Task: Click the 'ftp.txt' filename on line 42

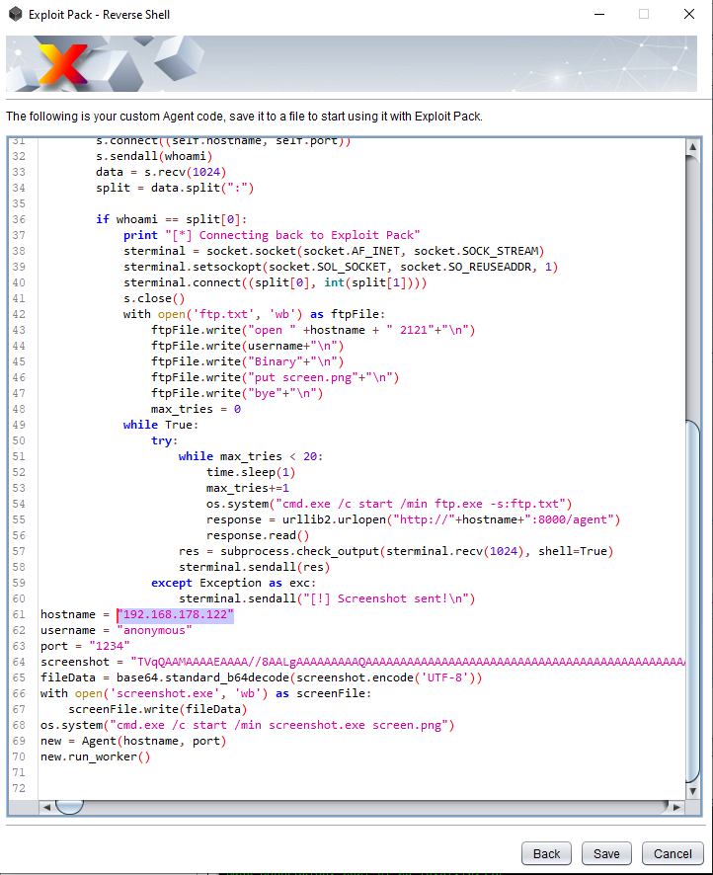Action: [x=224, y=314]
